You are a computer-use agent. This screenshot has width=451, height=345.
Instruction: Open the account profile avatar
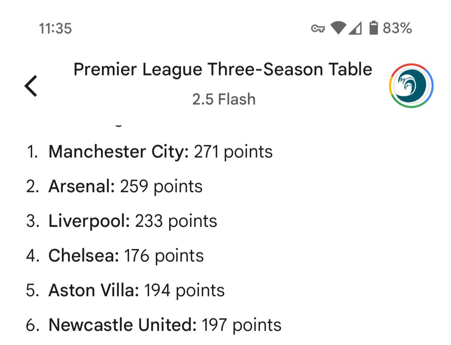click(x=411, y=86)
